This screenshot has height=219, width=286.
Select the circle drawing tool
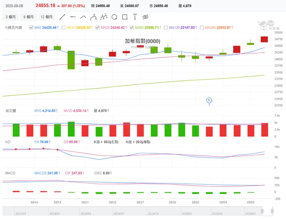pos(114,17)
